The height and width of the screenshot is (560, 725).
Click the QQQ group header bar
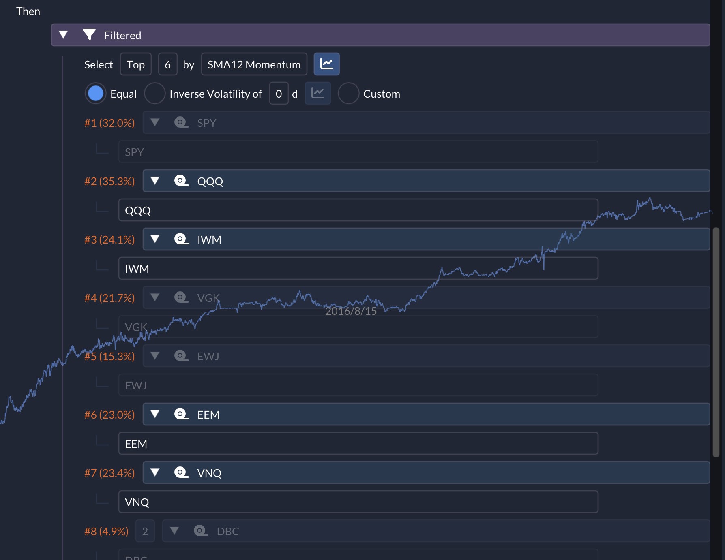click(x=426, y=181)
